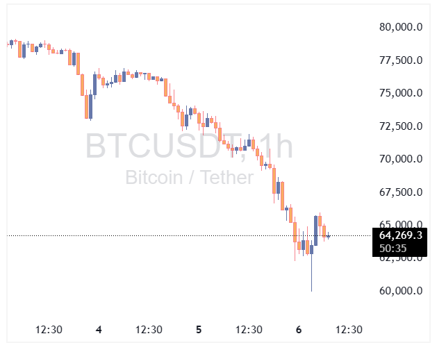
Task: Click the 12:30 label between days 5 and 6
Action: pos(249,330)
